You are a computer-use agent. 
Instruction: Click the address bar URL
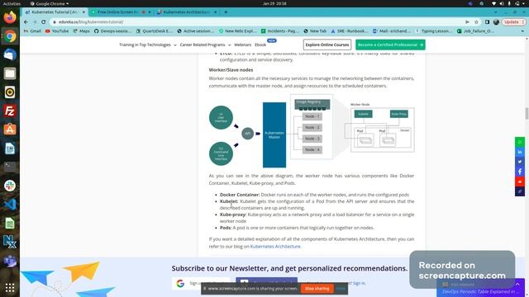(91, 22)
